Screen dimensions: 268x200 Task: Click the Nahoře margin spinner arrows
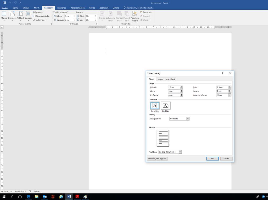181,87
